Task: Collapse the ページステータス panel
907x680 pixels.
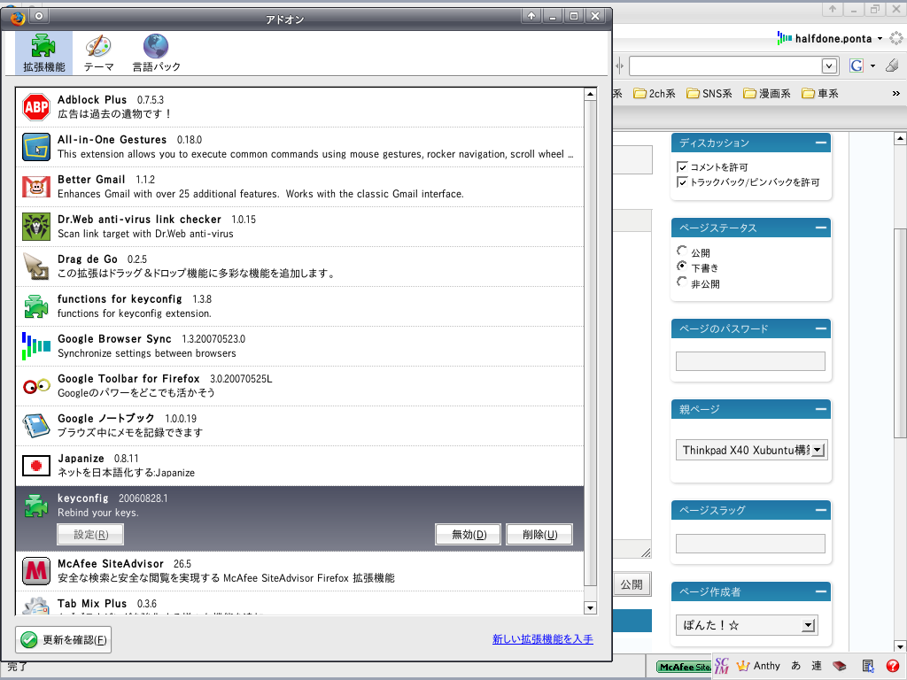Action: [820, 228]
